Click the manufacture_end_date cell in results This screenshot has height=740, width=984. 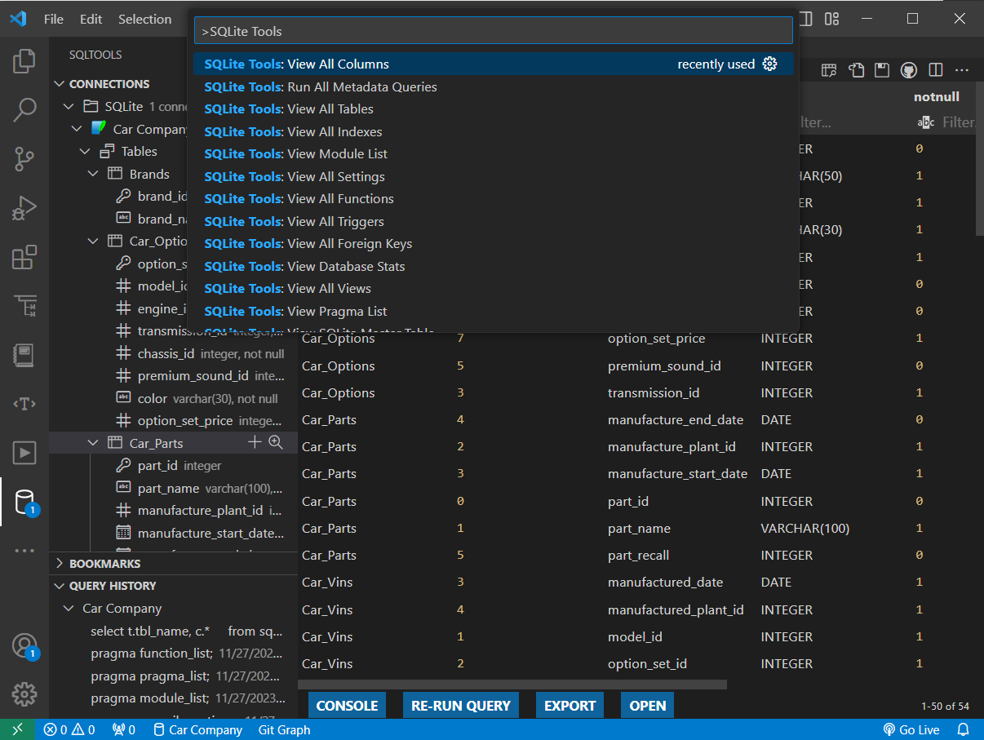[676, 419]
